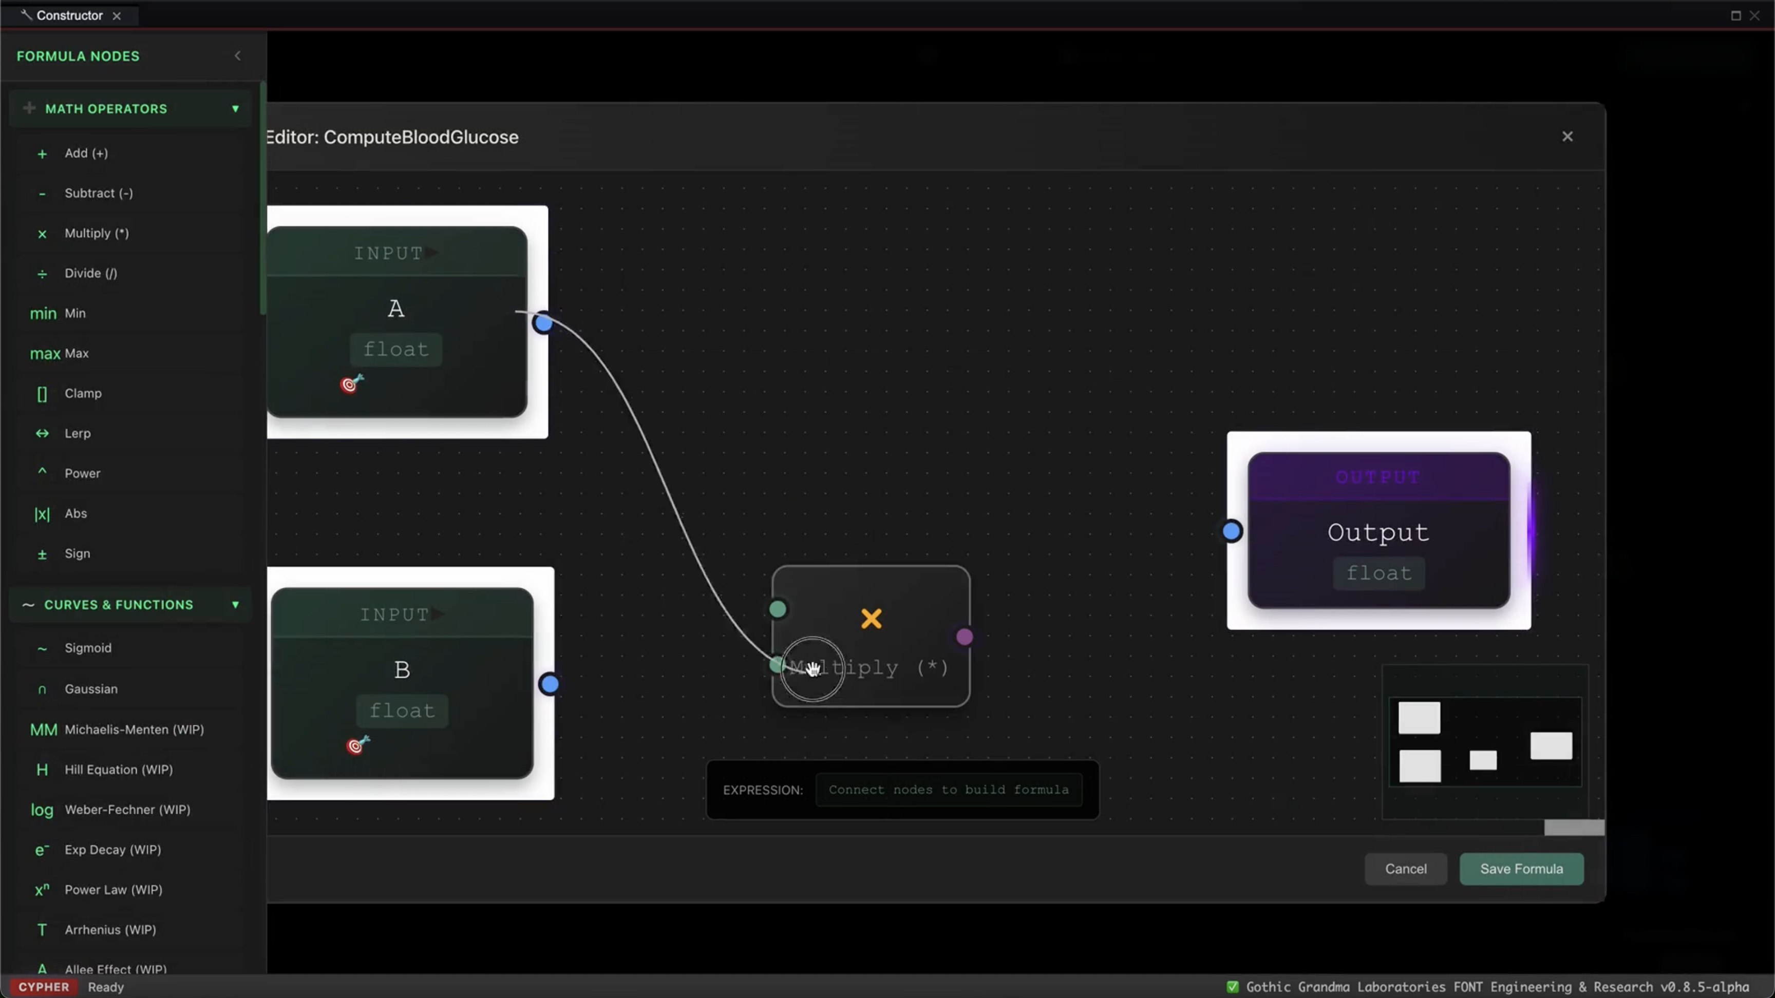Click the expression input field

click(950, 789)
